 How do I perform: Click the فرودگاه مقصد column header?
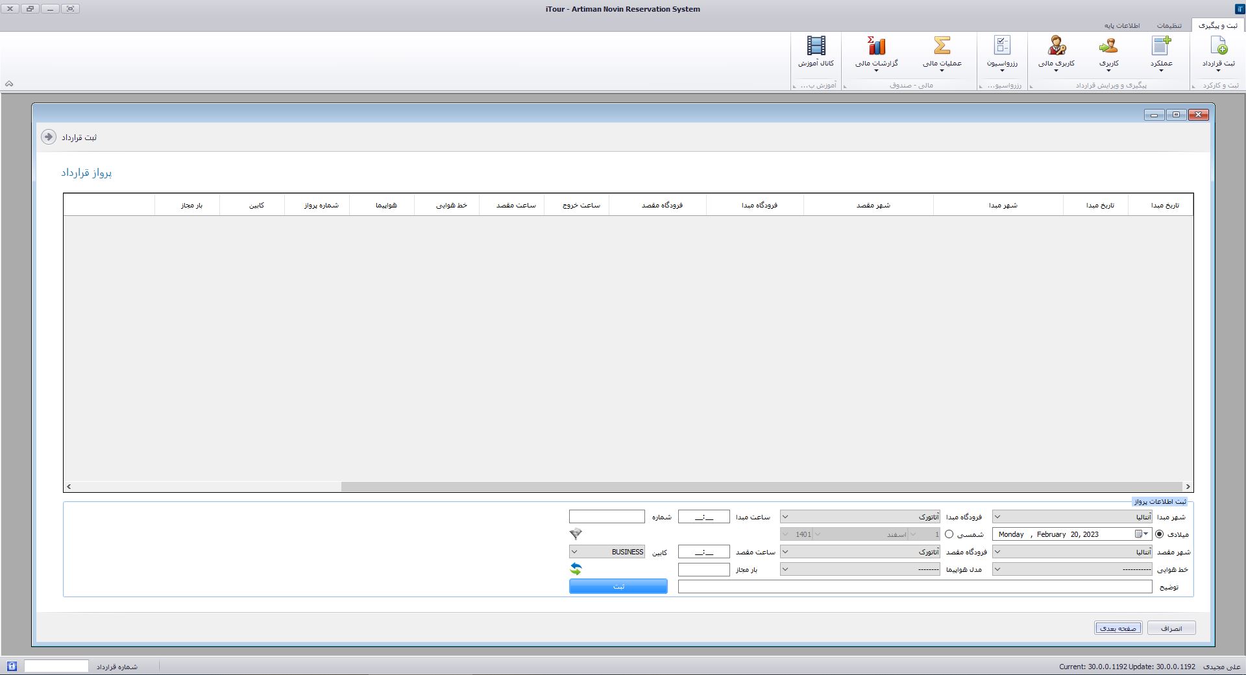[x=657, y=205]
